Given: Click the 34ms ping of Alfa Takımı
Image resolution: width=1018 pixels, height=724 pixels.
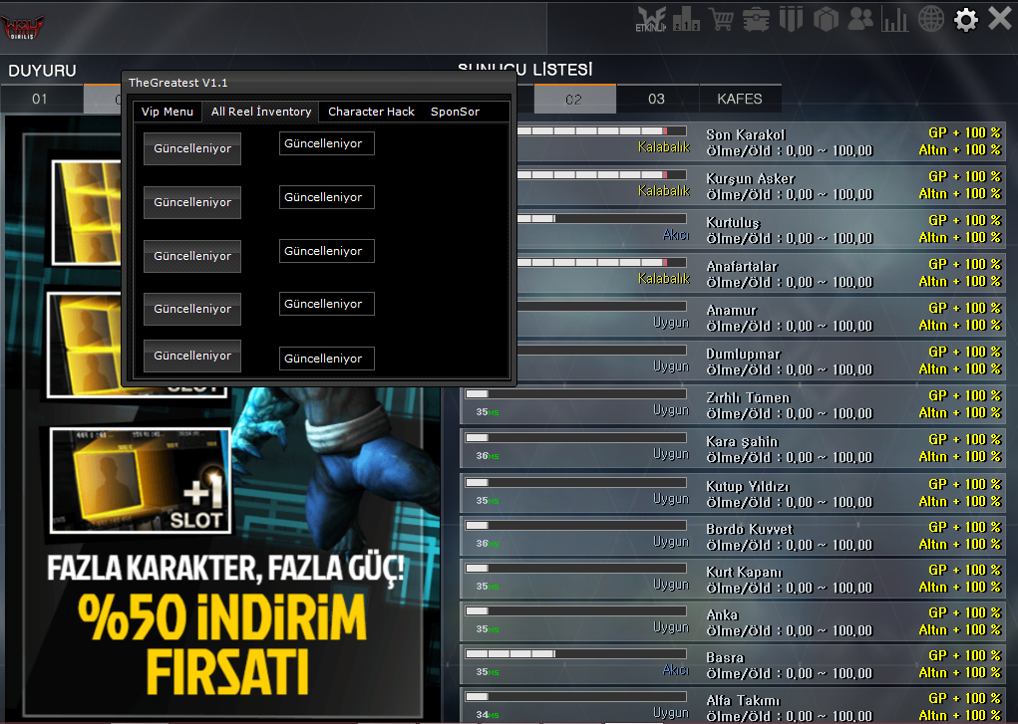Looking at the screenshot, I should (x=487, y=715).
